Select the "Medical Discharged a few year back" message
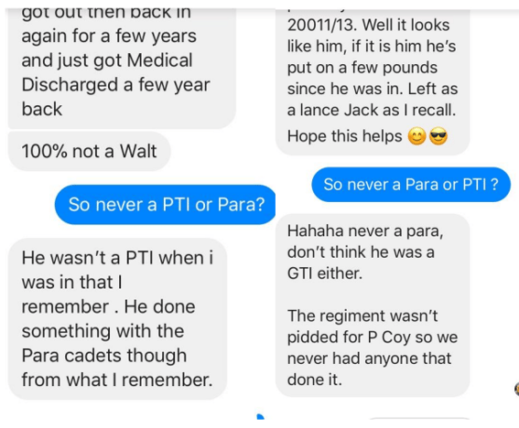 122,66
